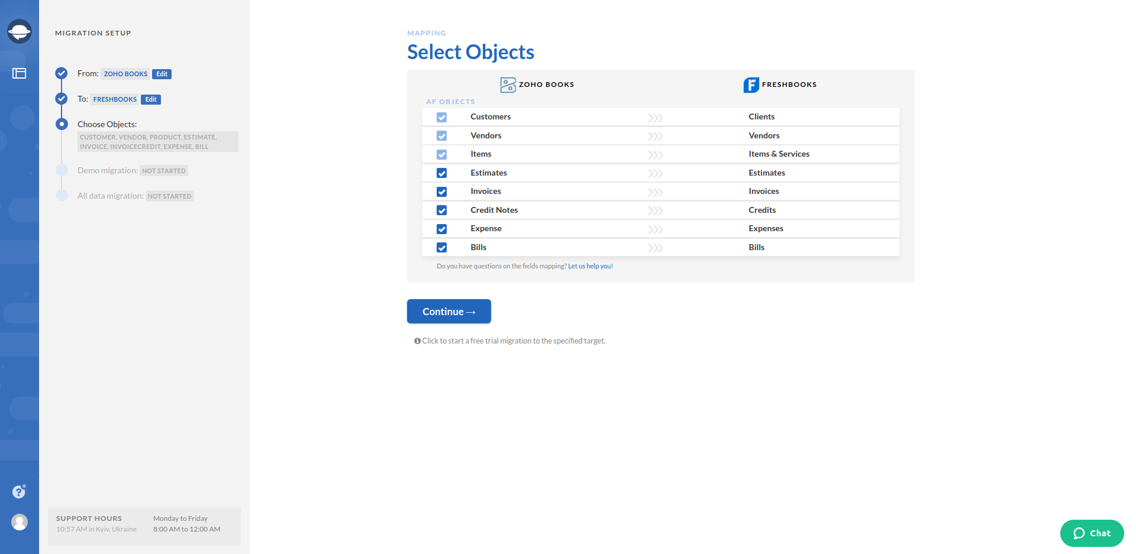Toggle the Customers checkbox
The height and width of the screenshot is (554, 1136).
click(x=441, y=117)
